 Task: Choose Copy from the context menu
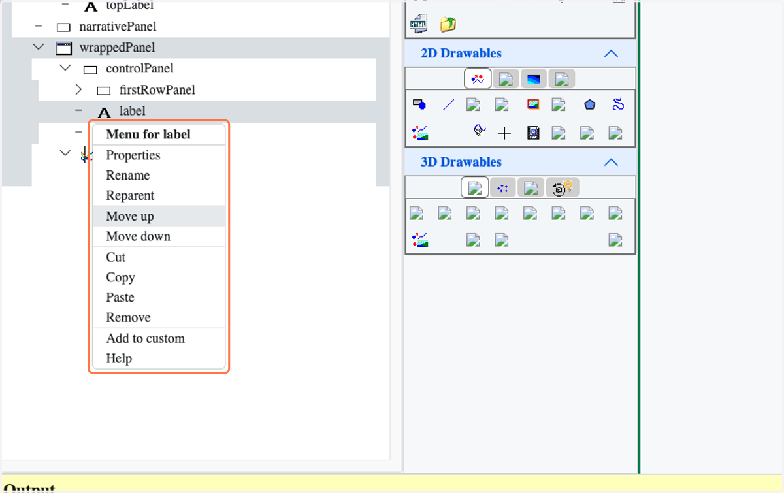tap(159, 278)
